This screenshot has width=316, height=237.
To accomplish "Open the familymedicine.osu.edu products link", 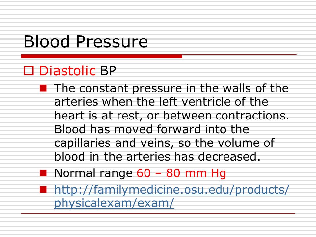I will tap(172, 190).
